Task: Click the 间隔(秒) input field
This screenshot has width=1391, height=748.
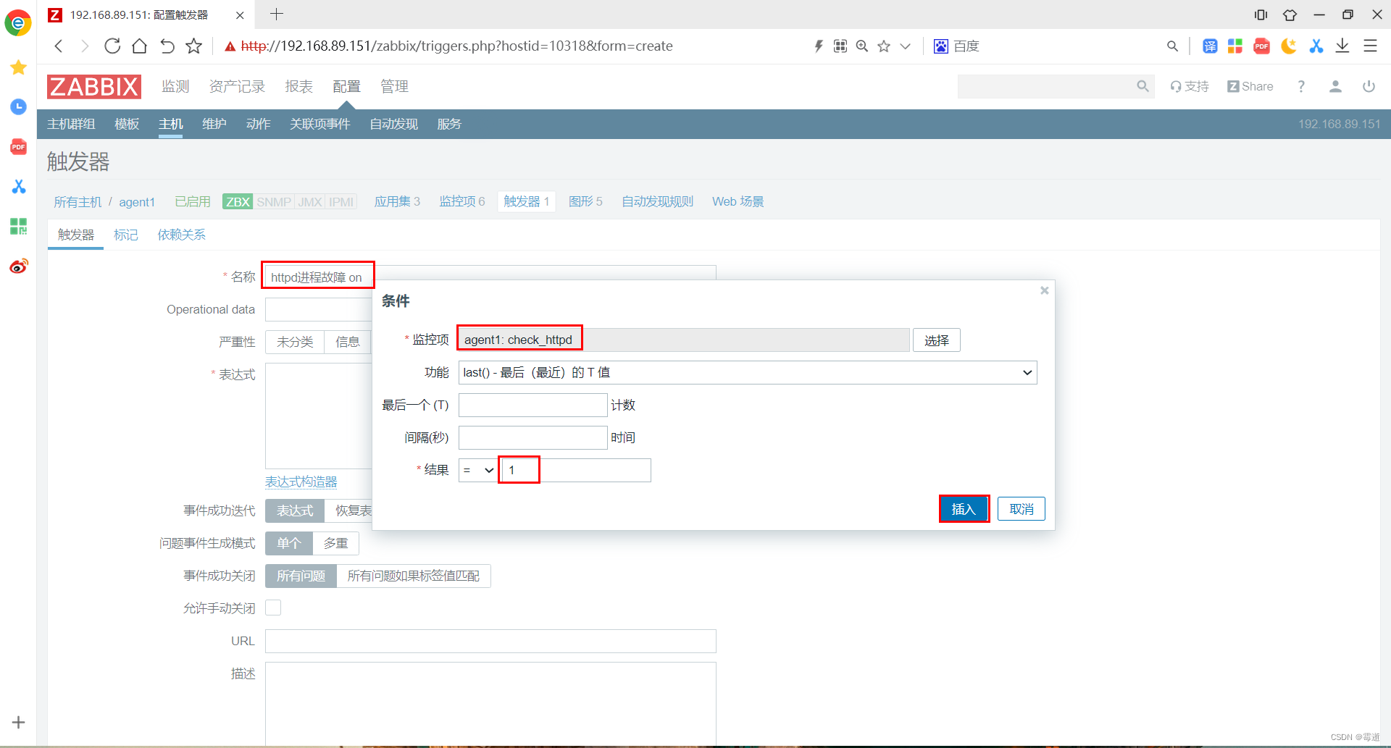Action: click(x=533, y=437)
